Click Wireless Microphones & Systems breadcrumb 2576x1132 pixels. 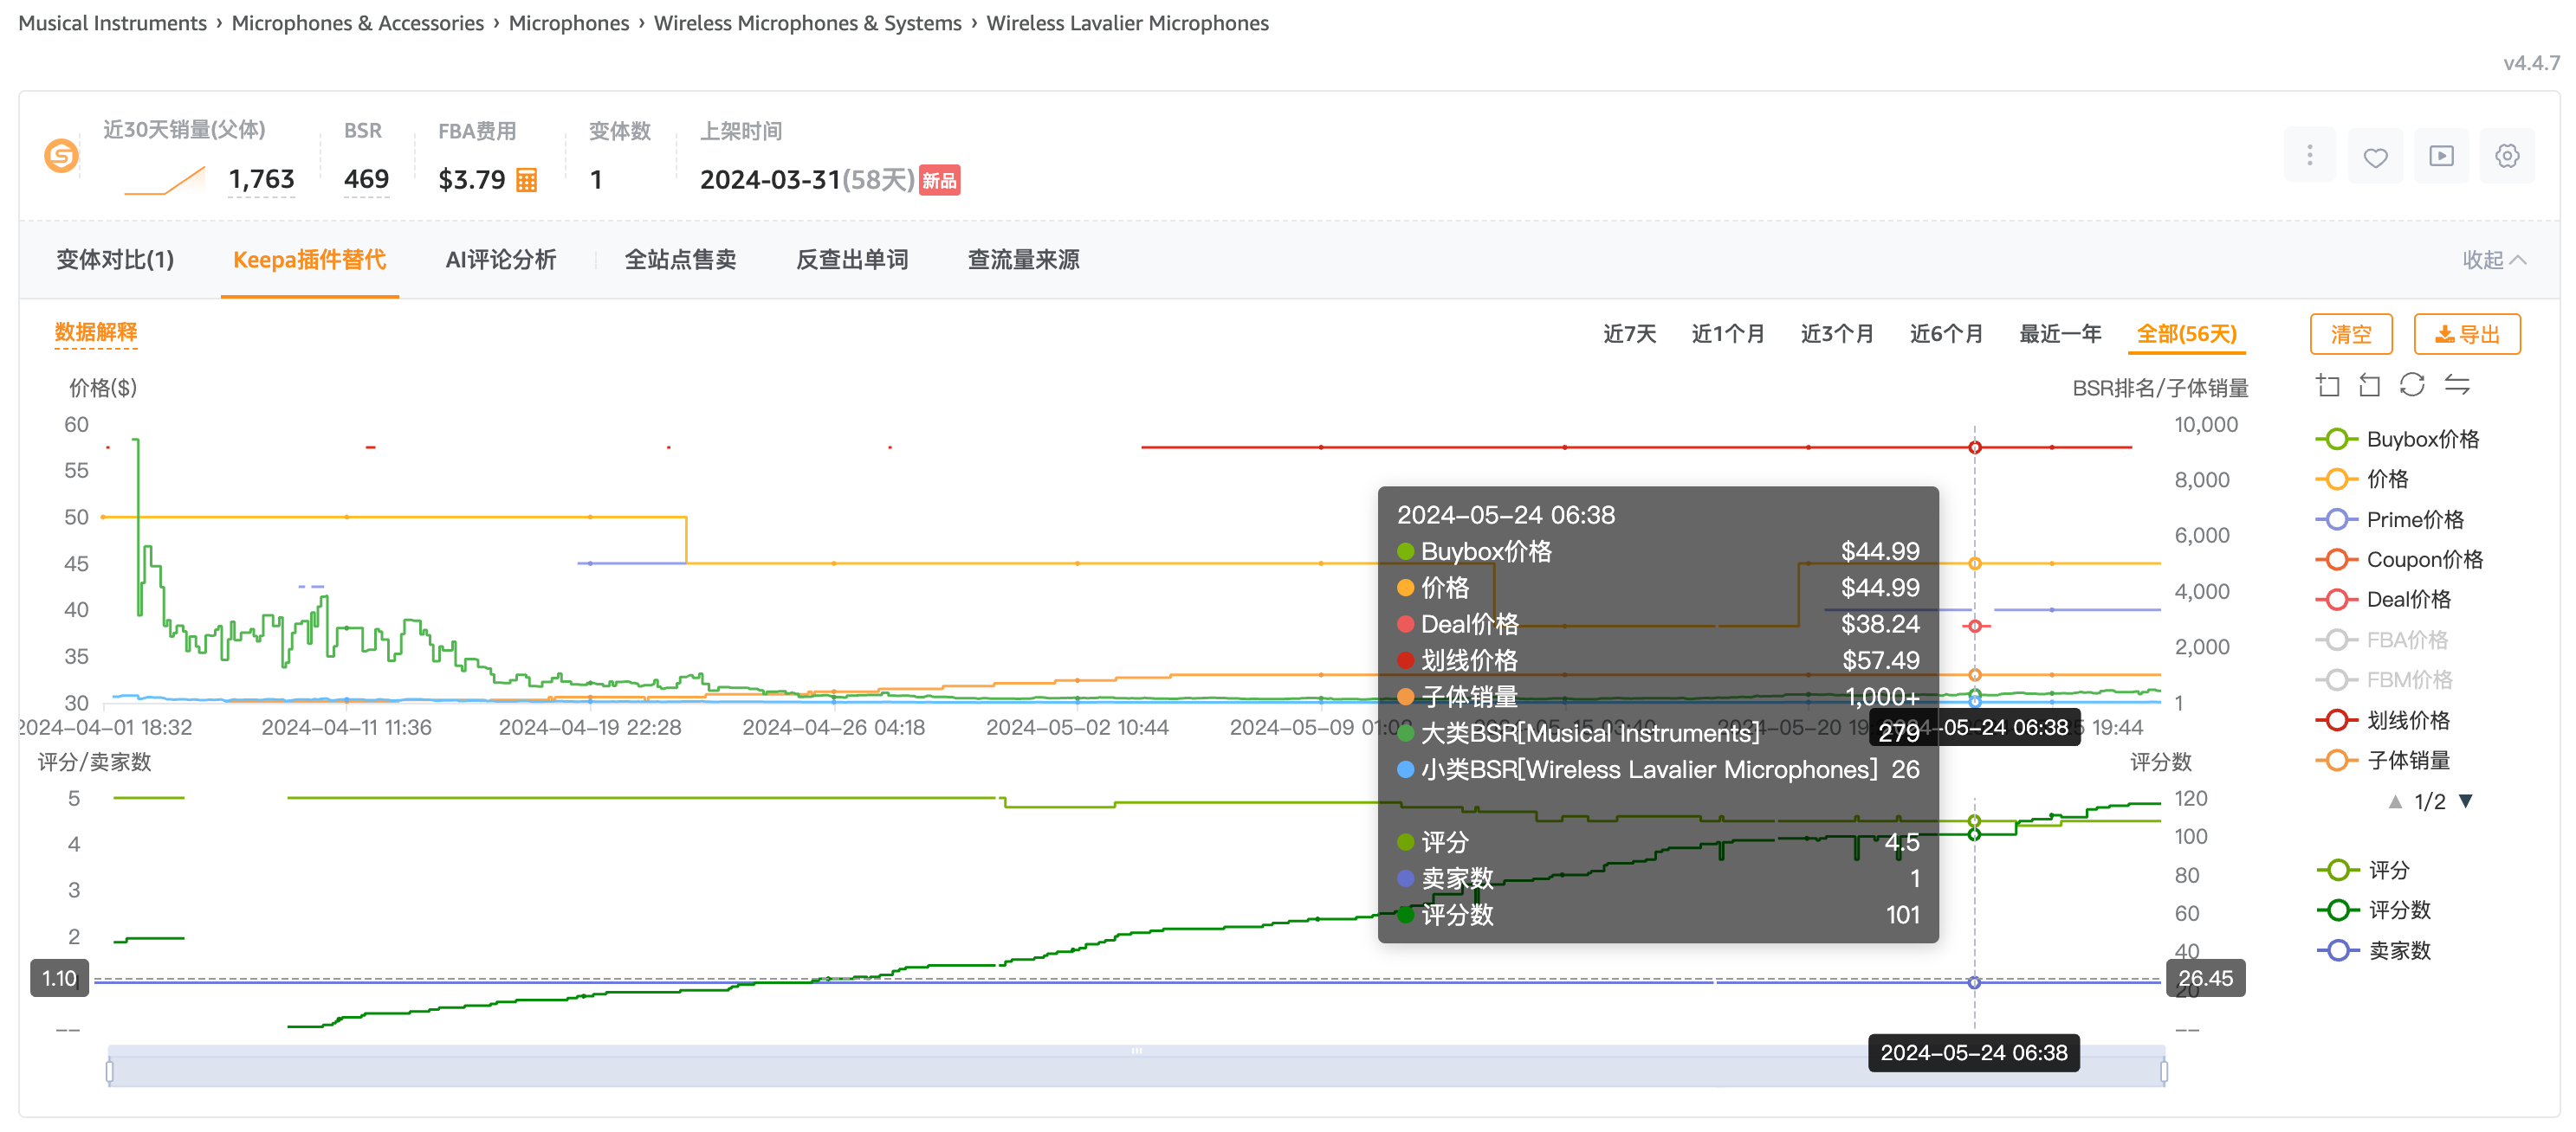point(807,23)
